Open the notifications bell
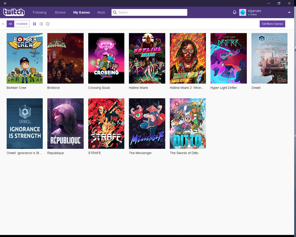The image size is (296, 237). tap(234, 12)
